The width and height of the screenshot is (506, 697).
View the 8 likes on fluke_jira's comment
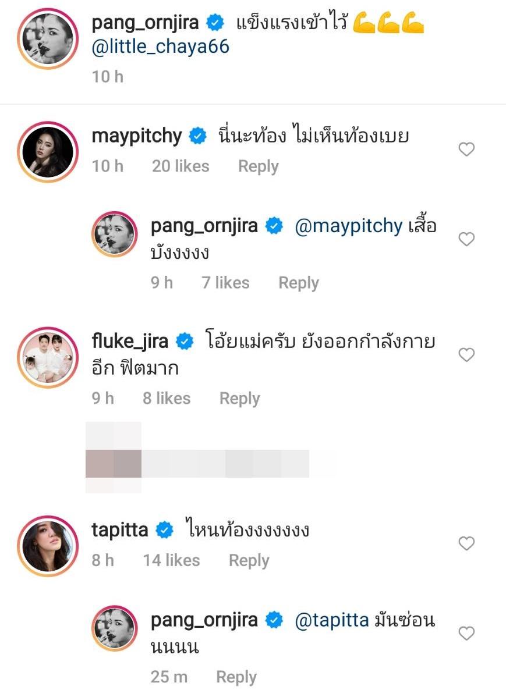[x=167, y=399]
